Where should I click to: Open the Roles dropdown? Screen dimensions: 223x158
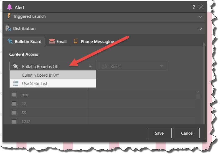coord(132,67)
